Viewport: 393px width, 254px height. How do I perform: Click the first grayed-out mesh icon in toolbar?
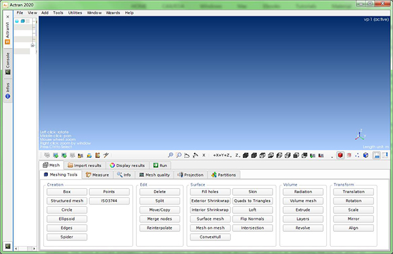[47, 155]
